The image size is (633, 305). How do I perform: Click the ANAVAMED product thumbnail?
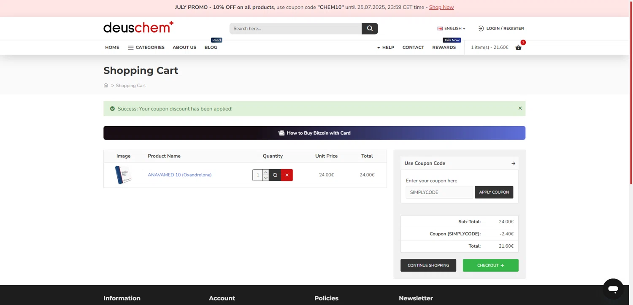click(x=123, y=175)
